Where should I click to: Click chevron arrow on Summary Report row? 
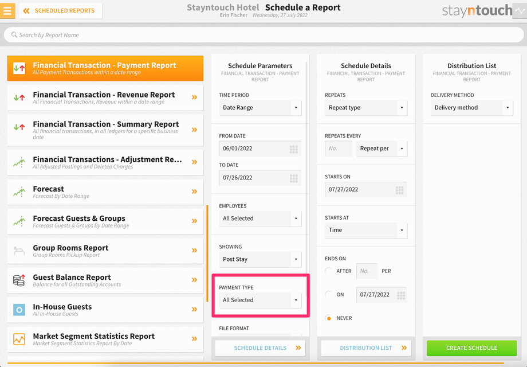coord(194,130)
